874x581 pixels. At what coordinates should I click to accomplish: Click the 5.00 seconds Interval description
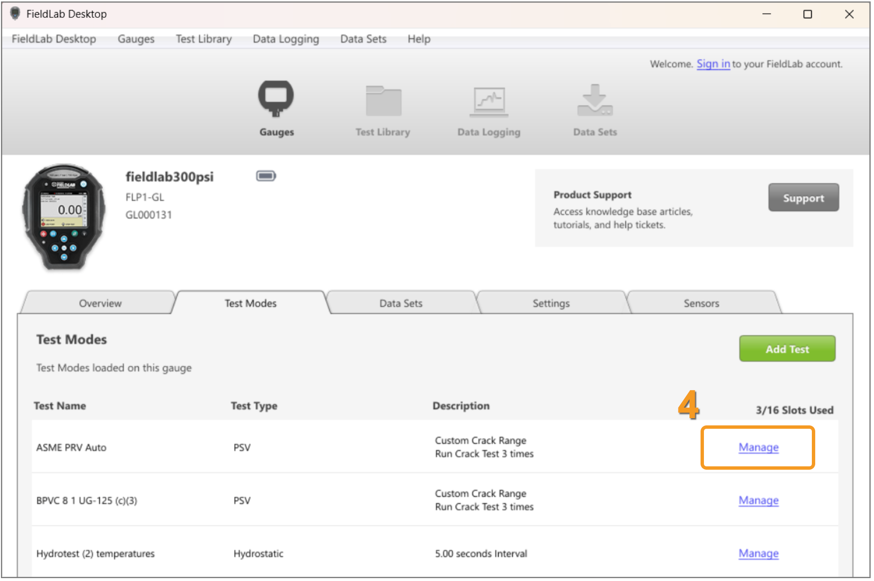click(481, 554)
